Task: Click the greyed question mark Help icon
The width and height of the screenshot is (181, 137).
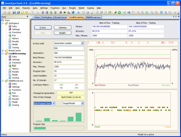Action: 175,12
